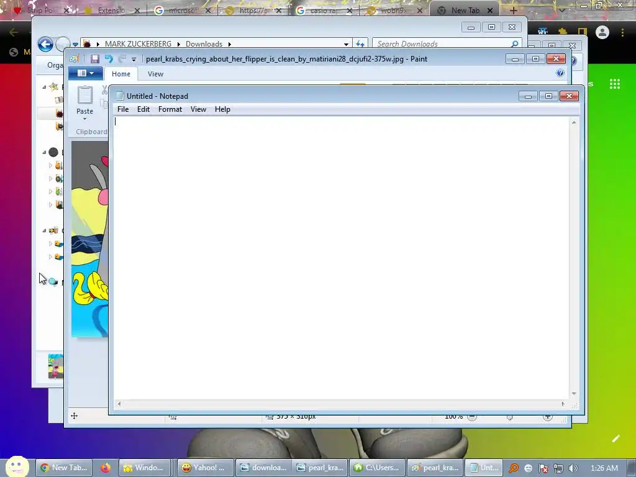
Task: Close the New Tab Chrome tab
Action: 490,11
